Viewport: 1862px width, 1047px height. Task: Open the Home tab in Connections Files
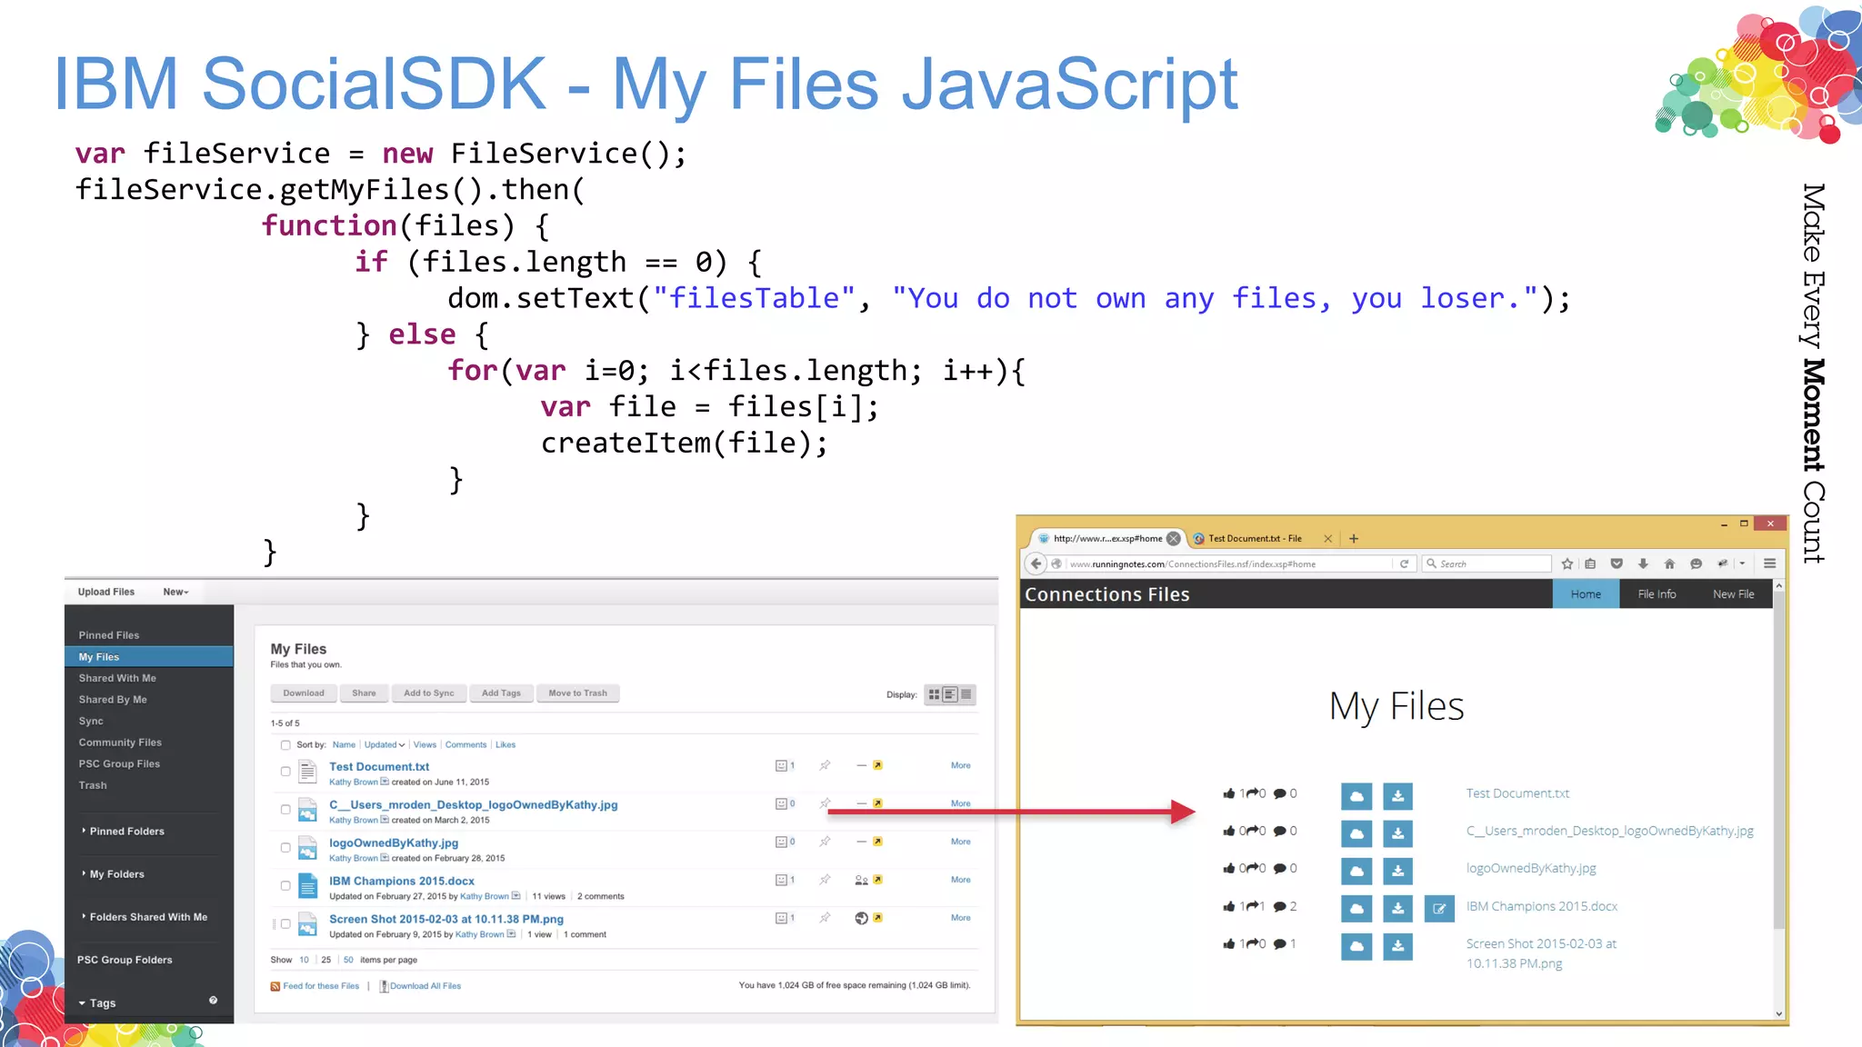pos(1586,593)
